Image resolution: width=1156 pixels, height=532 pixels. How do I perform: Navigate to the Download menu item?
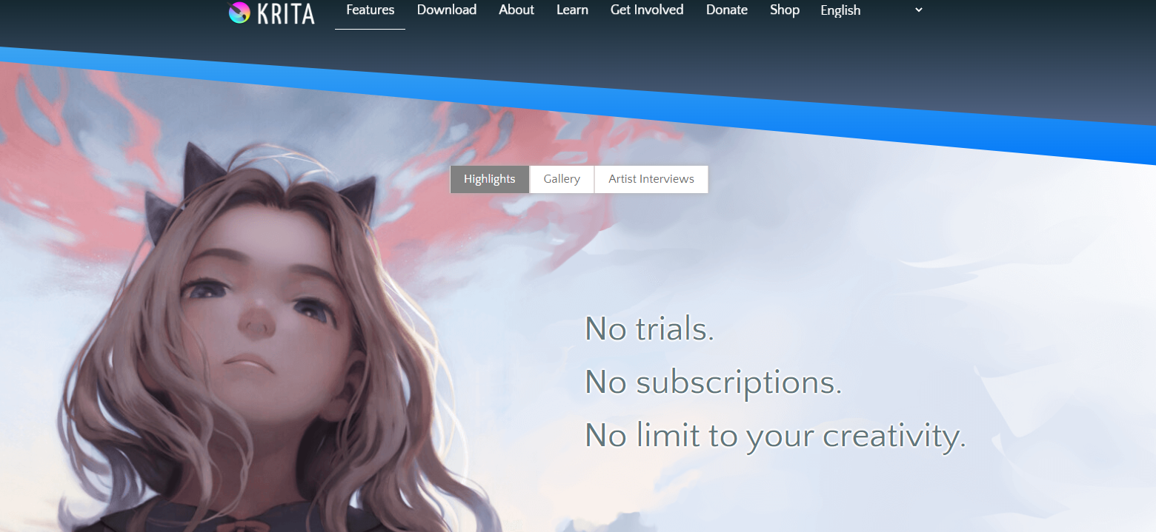coord(447,10)
